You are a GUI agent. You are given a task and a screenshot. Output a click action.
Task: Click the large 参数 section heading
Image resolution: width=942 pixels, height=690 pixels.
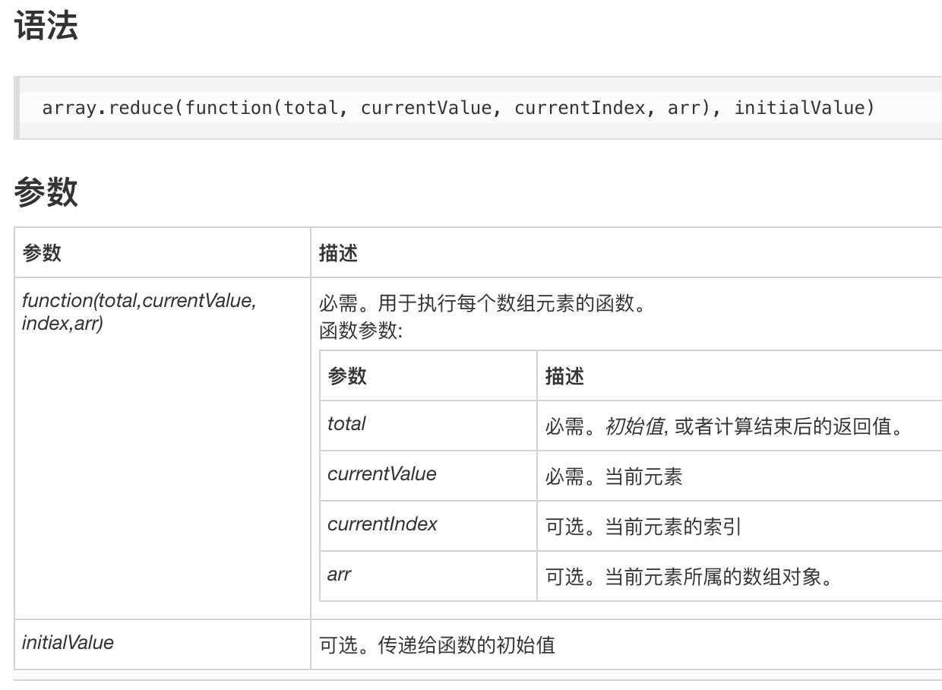[x=46, y=193]
